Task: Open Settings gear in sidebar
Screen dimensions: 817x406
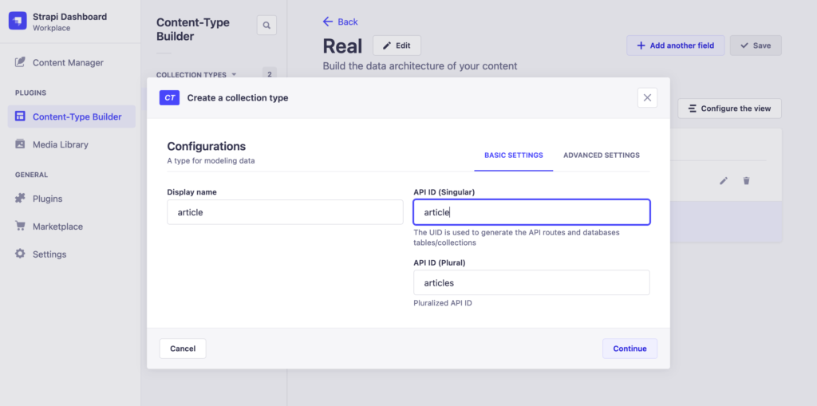Action: 20,254
